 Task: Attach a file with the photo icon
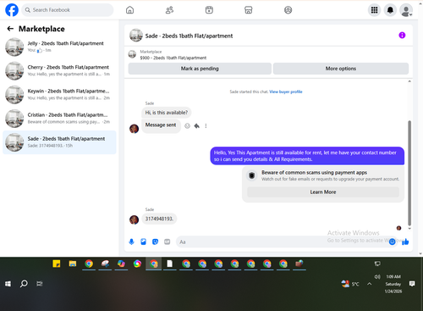coord(143,242)
